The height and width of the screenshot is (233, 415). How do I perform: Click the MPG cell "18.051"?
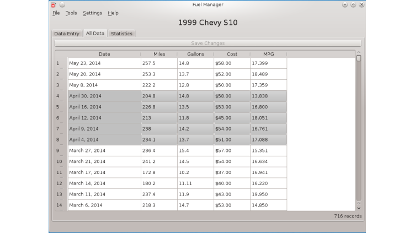tap(268, 118)
